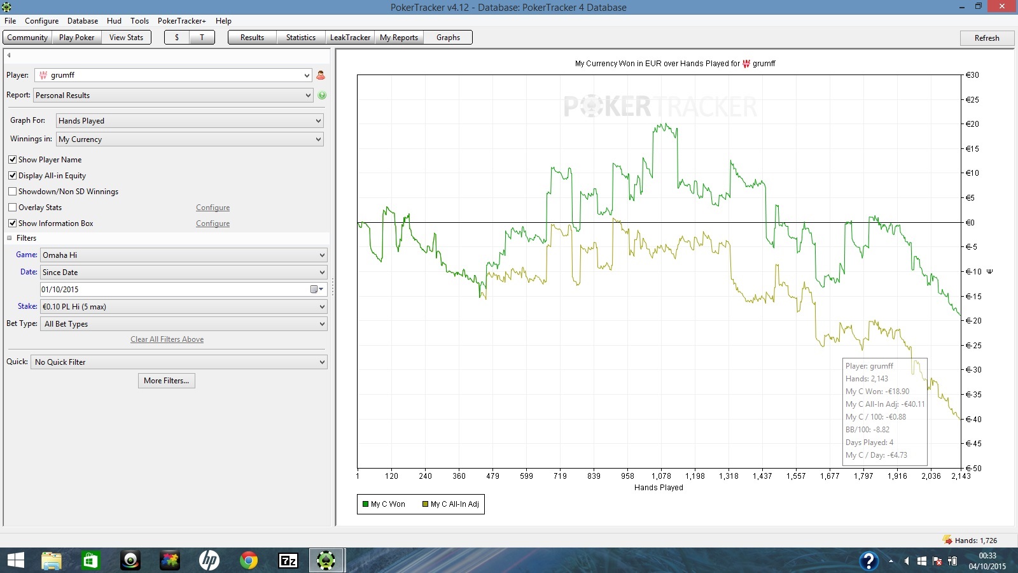This screenshot has height=573, width=1018.
Task: Click the volume speaker tray icon
Action: coord(906,561)
